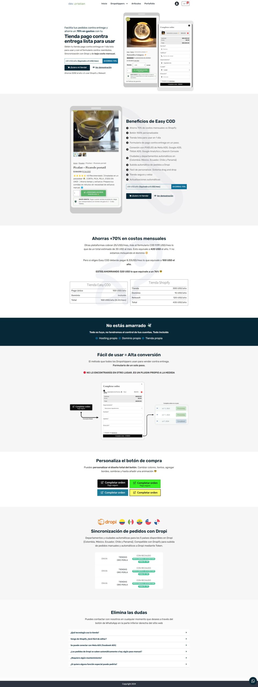Select the black Completar orden button style

pos(113,483)
